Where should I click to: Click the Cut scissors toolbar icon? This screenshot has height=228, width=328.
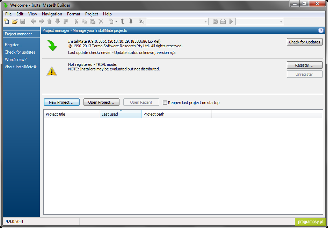tap(76, 21)
